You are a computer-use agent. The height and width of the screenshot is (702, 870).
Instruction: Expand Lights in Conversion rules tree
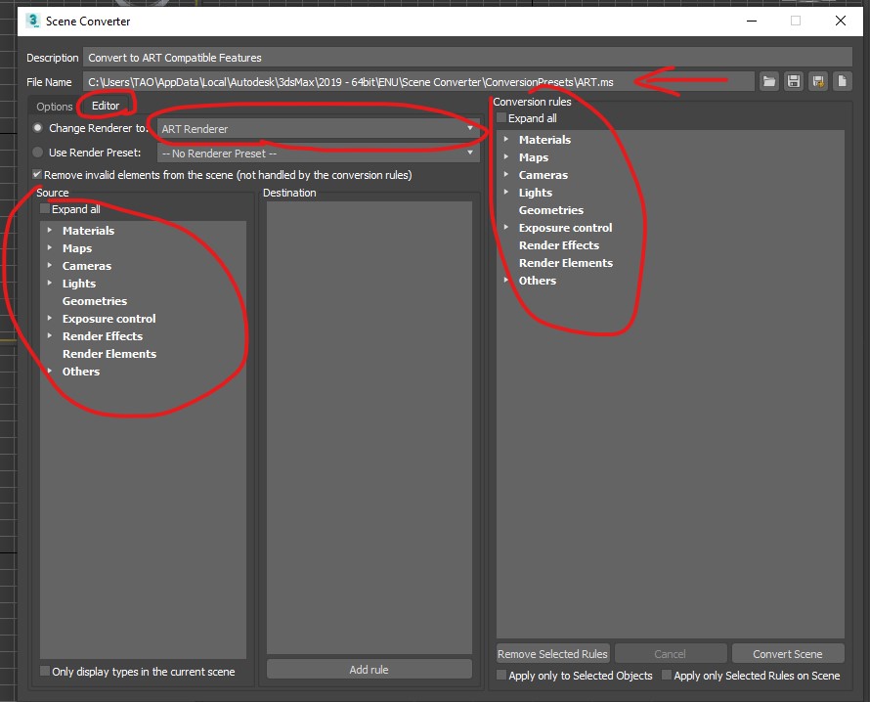point(506,193)
